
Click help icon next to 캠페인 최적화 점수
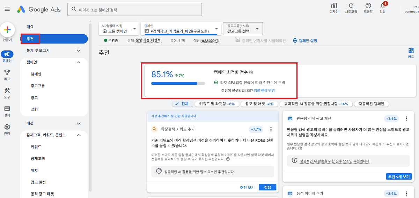point(251,72)
